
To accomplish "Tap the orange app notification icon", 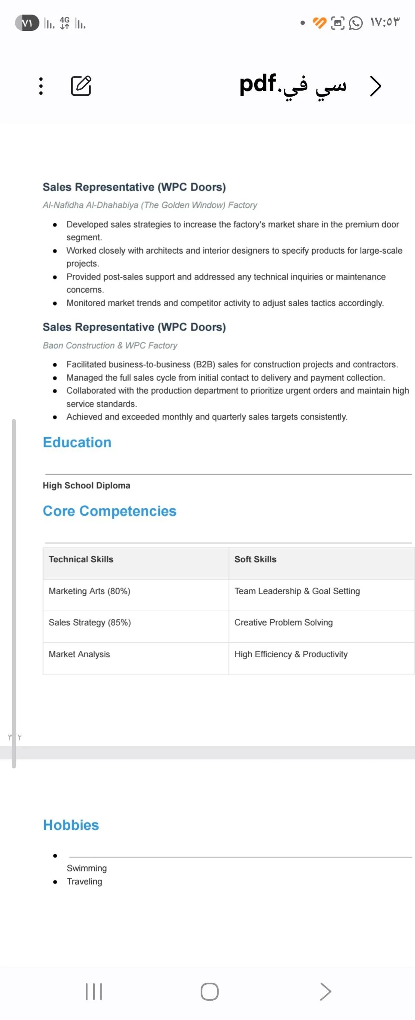I will [x=320, y=23].
